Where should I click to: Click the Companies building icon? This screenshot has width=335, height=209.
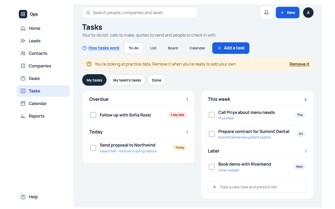(x=23, y=66)
